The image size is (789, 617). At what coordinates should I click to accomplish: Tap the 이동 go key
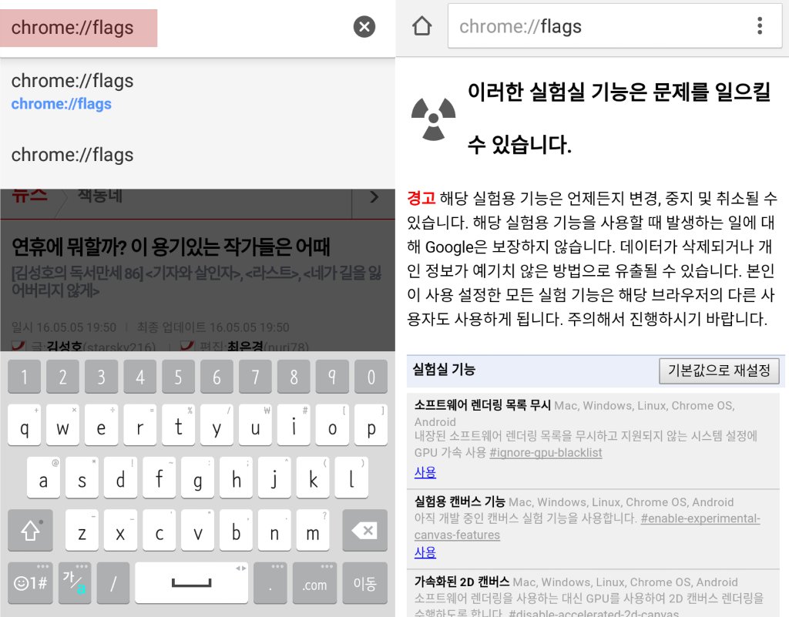(364, 583)
